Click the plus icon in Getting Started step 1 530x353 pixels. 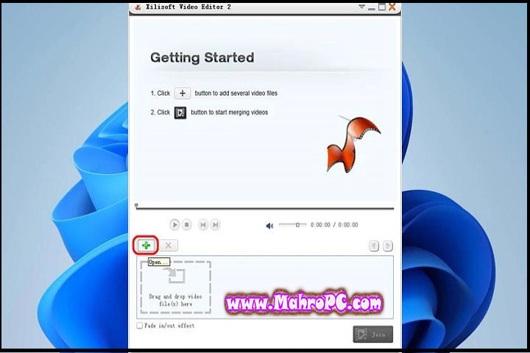pos(183,93)
